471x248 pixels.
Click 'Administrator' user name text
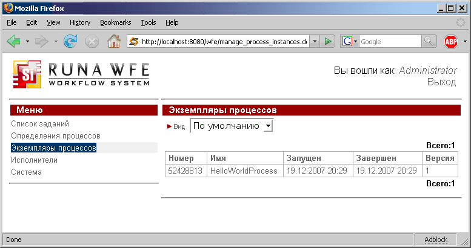point(428,71)
